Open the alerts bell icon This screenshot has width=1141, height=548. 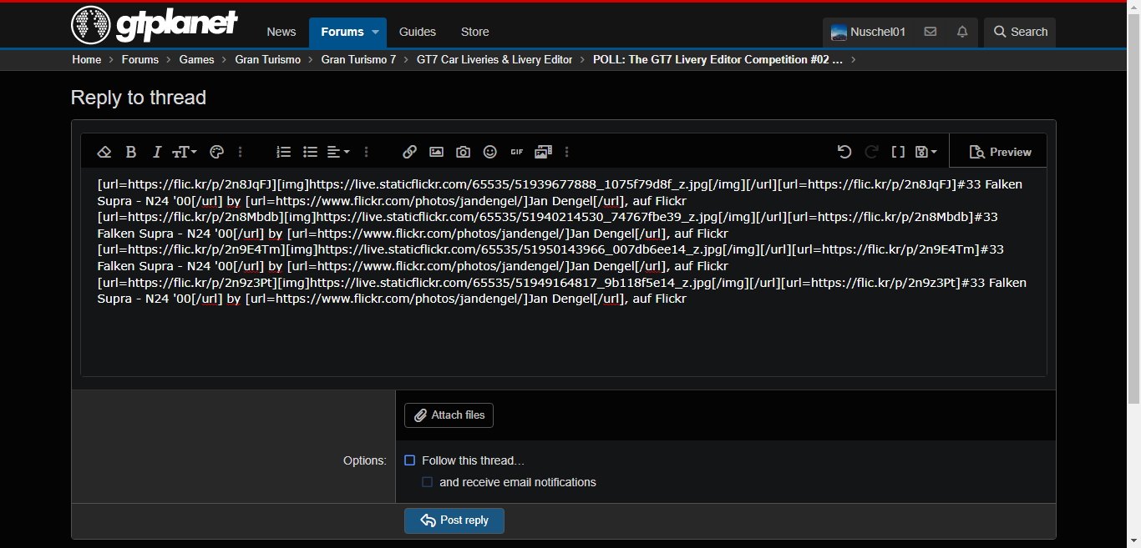[x=962, y=32]
